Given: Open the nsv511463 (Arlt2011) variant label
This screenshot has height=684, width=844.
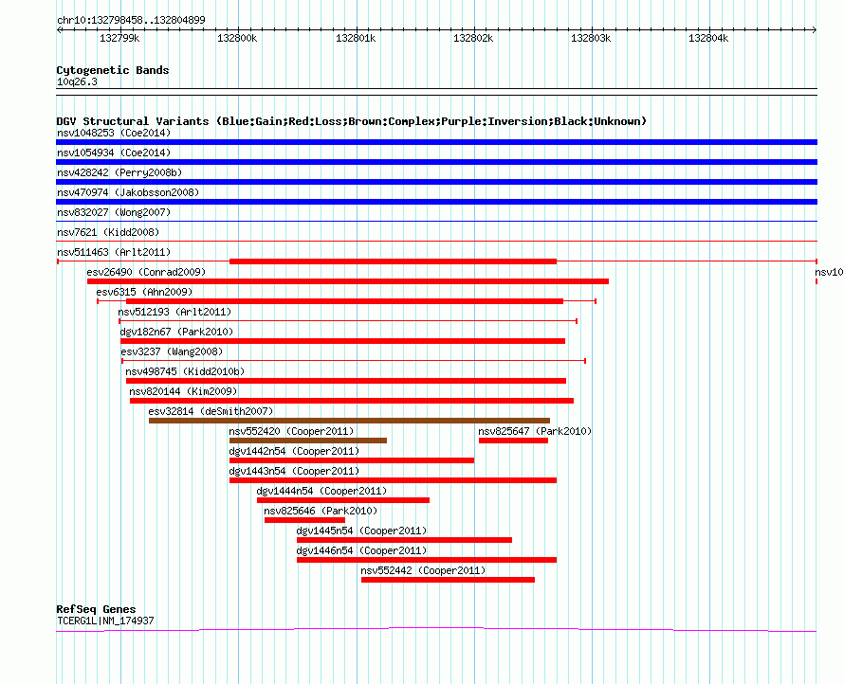Looking at the screenshot, I should [x=114, y=252].
